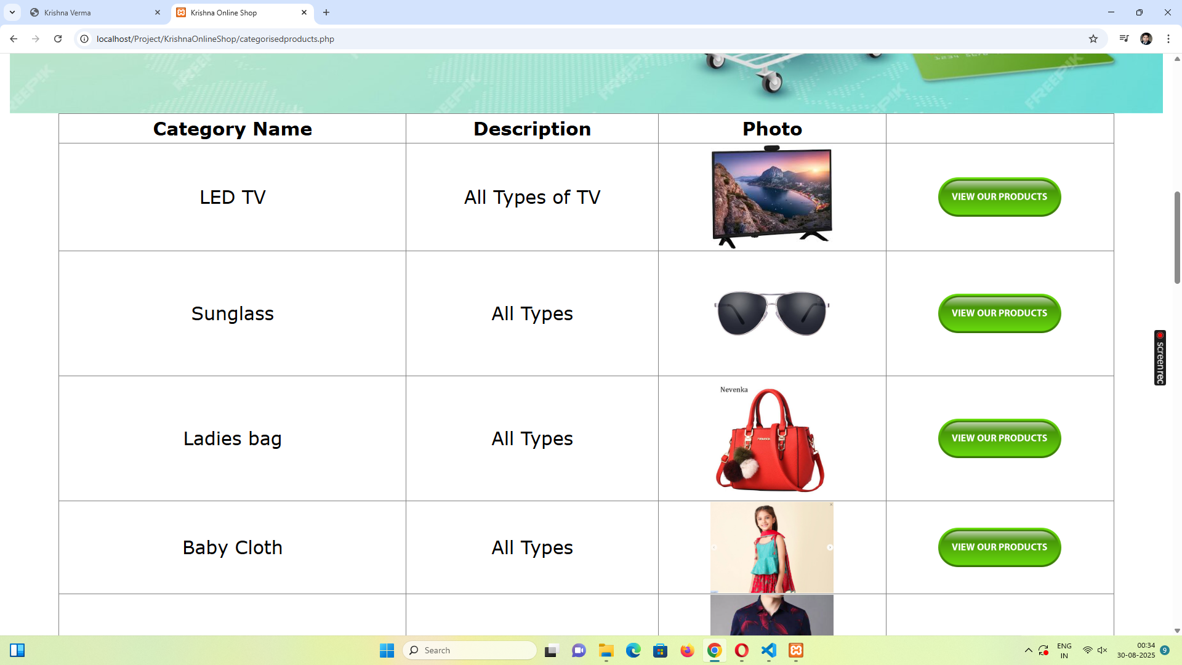The height and width of the screenshot is (665, 1182).
Task: Open Task View on taskbar
Action: pos(551,650)
